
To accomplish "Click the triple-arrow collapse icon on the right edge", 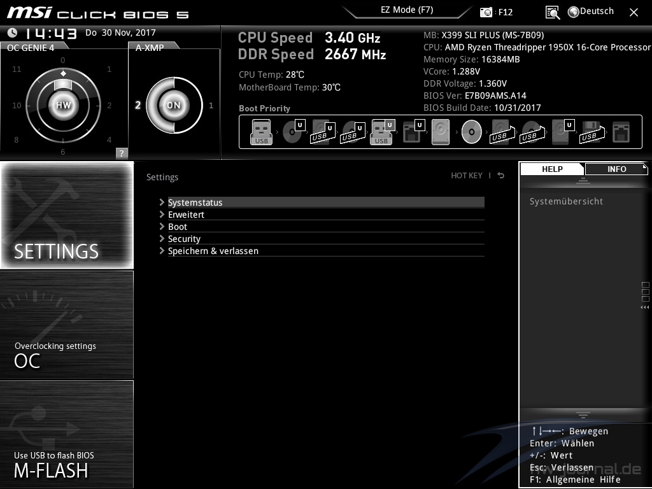I will pyautogui.click(x=644, y=308).
